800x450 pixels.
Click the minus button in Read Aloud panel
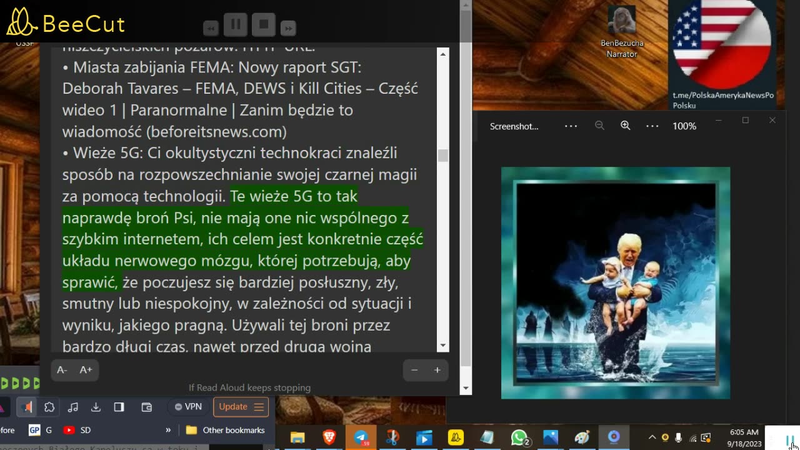(x=414, y=370)
